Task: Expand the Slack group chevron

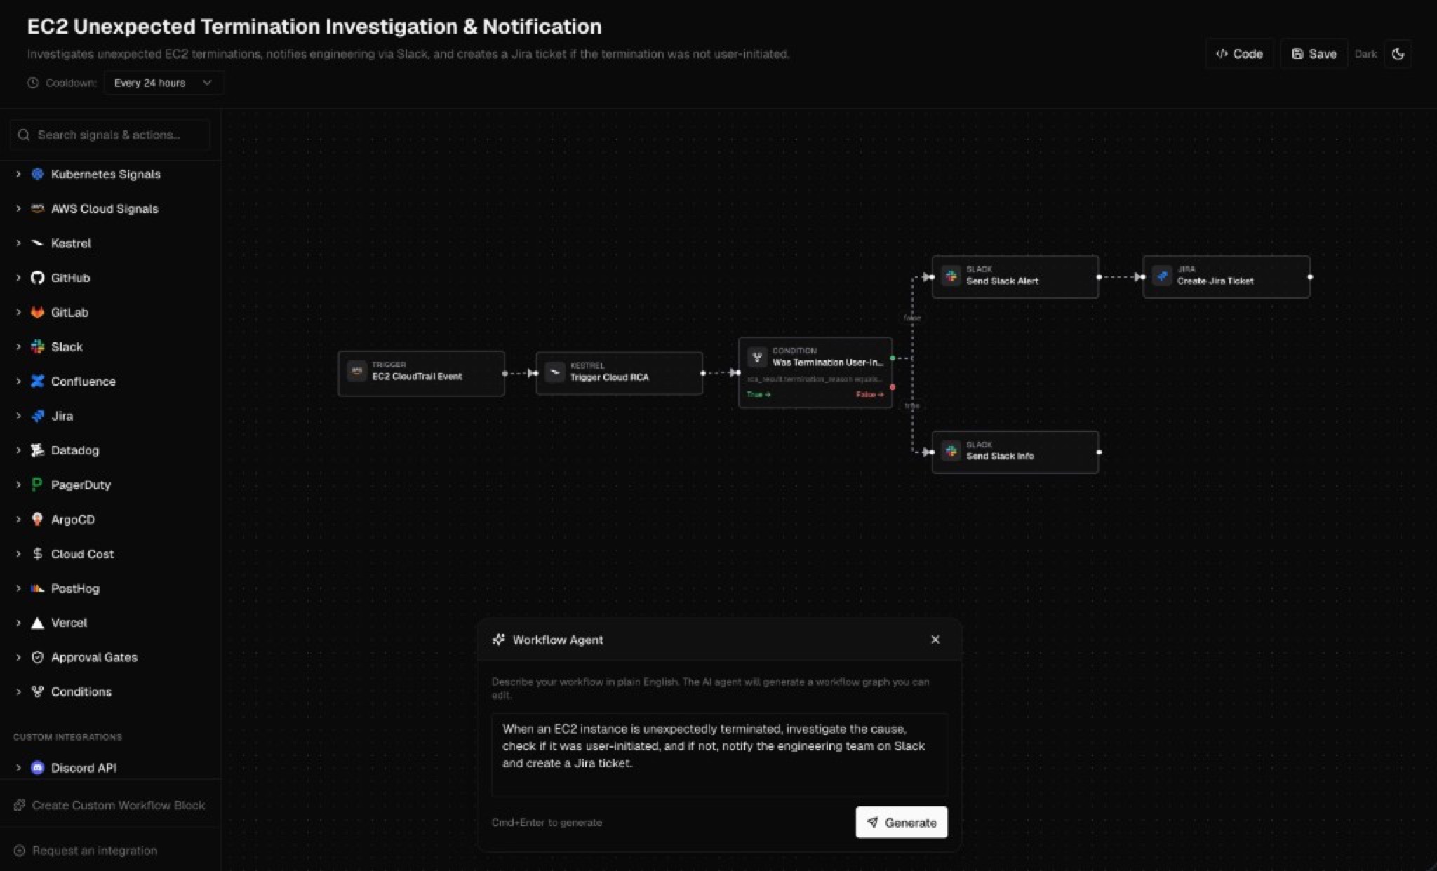Action: (18, 346)
